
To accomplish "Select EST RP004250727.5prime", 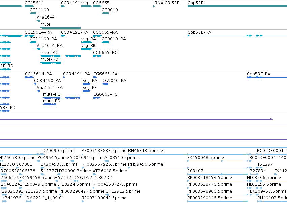I will point(115,184).
